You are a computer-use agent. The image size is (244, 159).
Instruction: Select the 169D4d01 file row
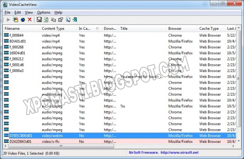[x=120, y=53]
